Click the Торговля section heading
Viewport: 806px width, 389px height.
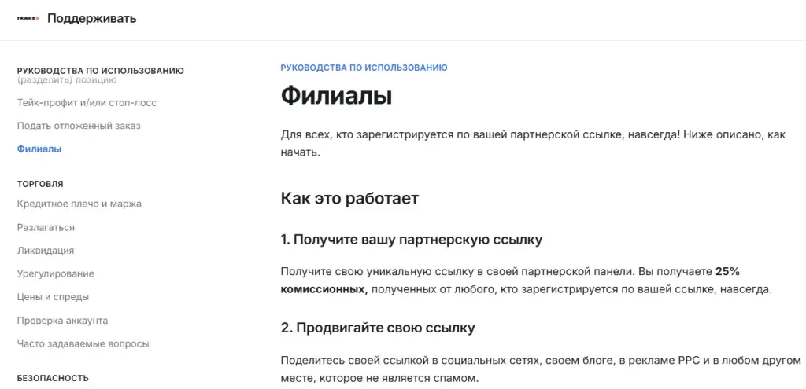pos(40,184)
